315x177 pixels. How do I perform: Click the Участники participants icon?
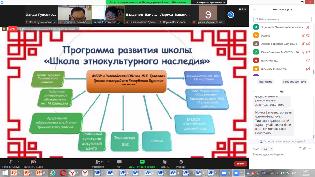pyautogui.click(x=98, y=162)
